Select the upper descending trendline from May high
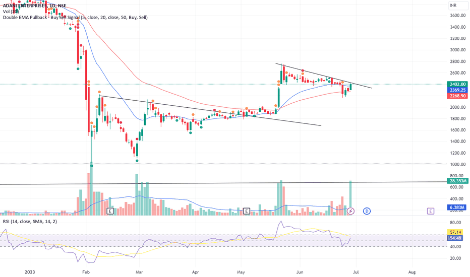The width and height of the screenshot is (470, 277). (x=324, y=76)
